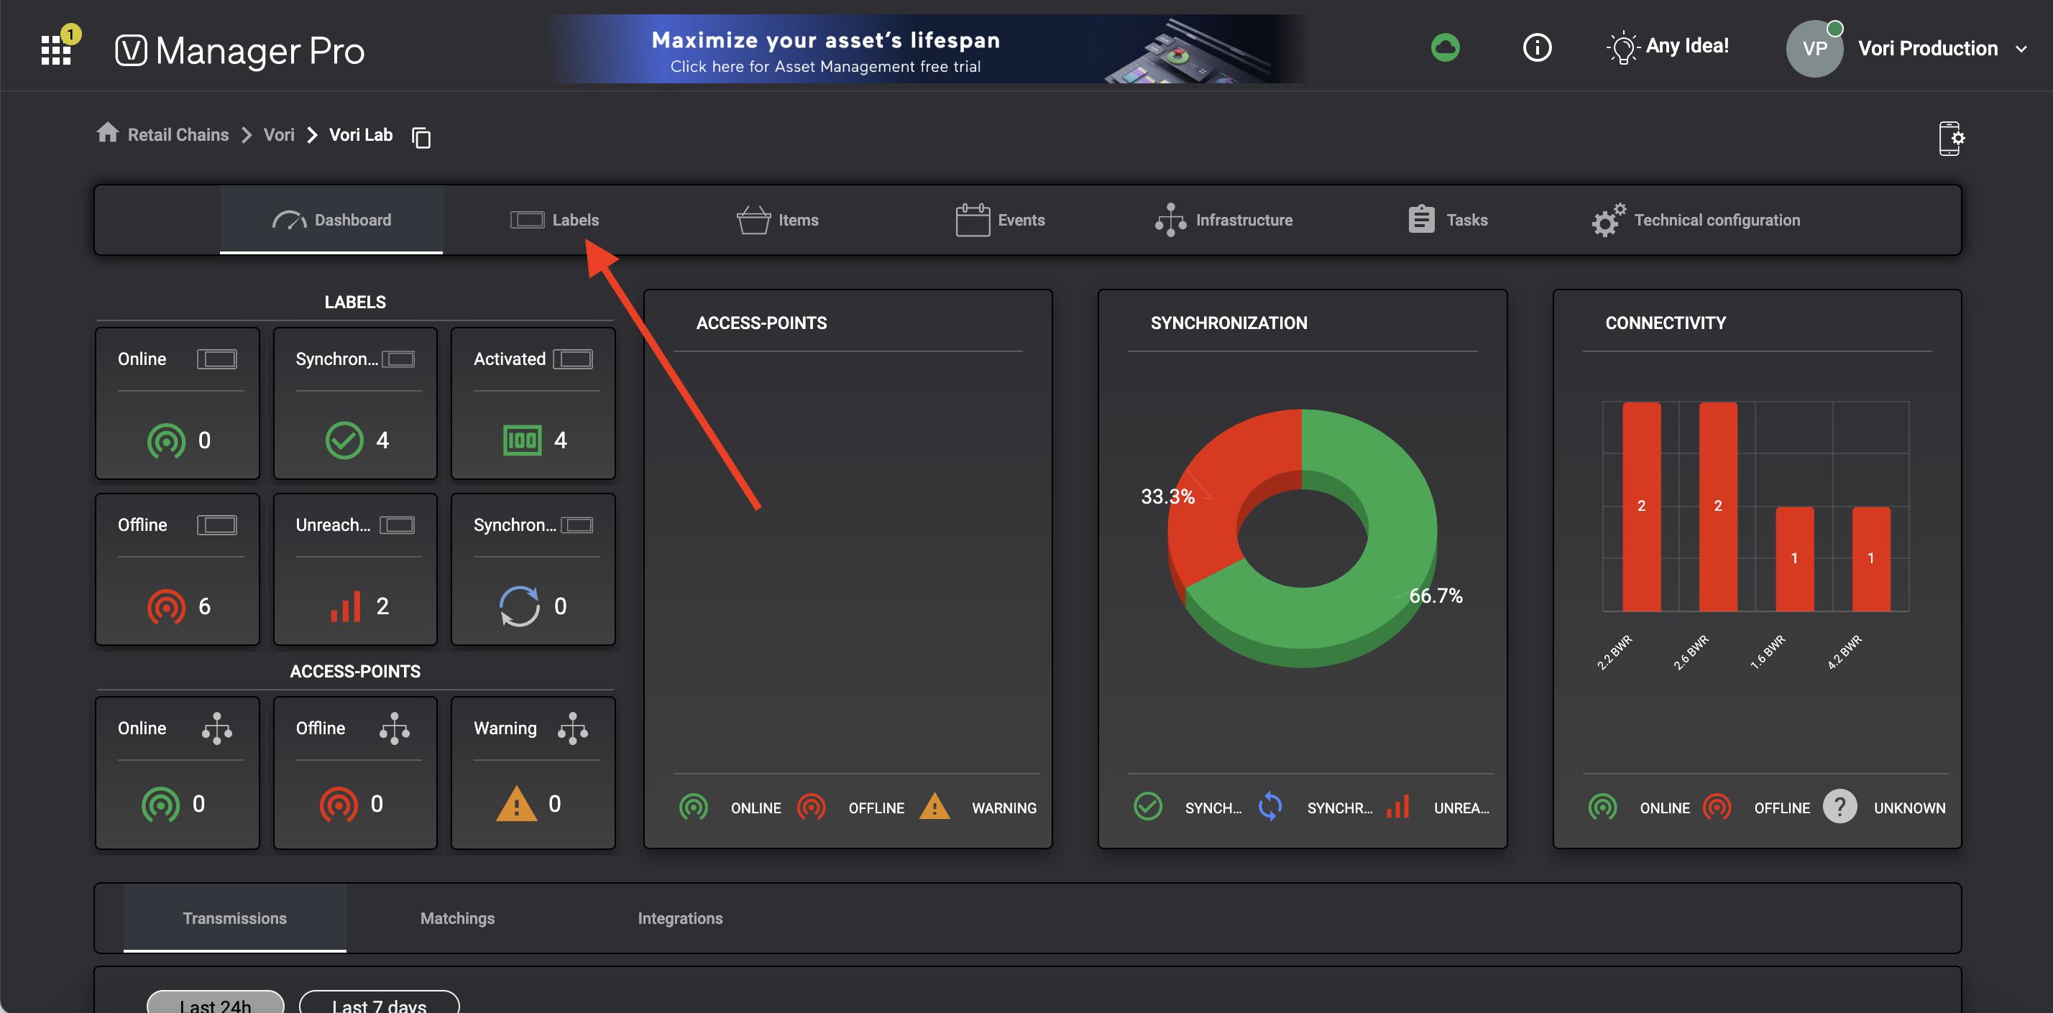Switch to the Matchings tab

(x=457, y=918)
